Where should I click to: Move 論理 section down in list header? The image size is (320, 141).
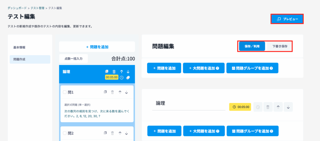128,72
